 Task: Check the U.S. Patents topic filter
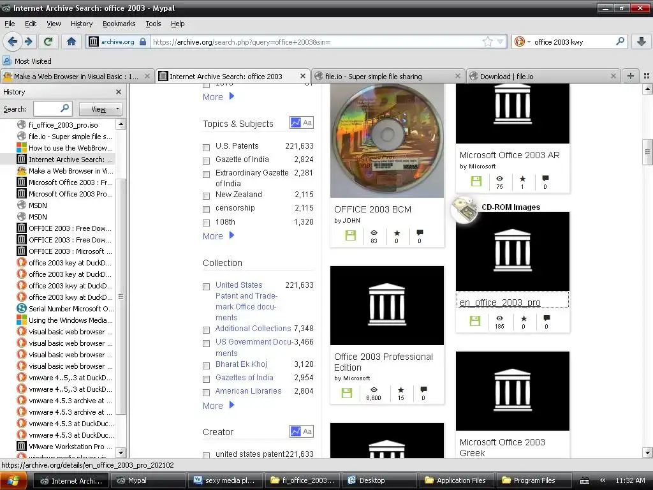[x=206, y=147]
